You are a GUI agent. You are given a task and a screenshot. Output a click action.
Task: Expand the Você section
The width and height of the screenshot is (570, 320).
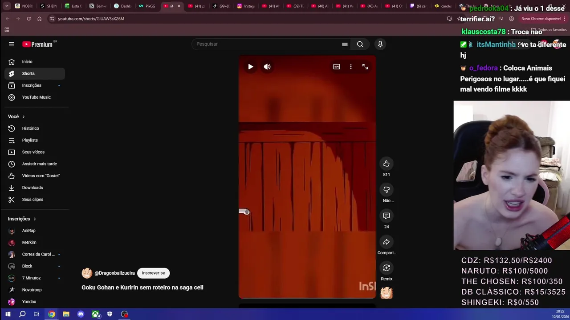point(16,116)
